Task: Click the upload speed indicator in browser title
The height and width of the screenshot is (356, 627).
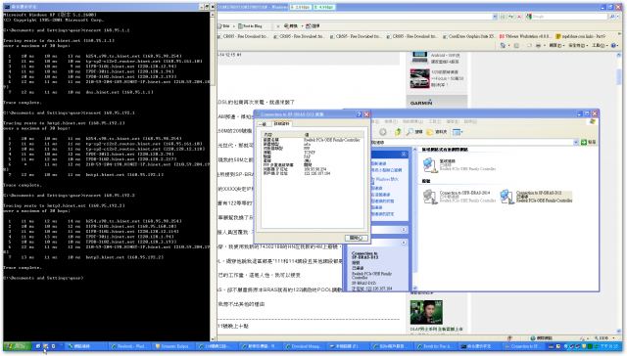Action: pos(324,7)
